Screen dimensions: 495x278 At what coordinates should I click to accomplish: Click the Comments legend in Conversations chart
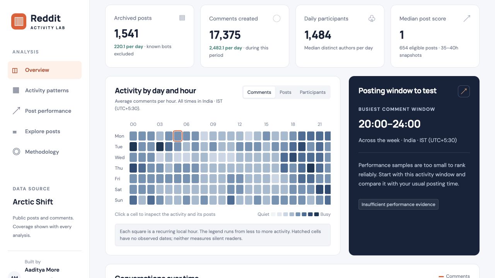tap(454, 276)
